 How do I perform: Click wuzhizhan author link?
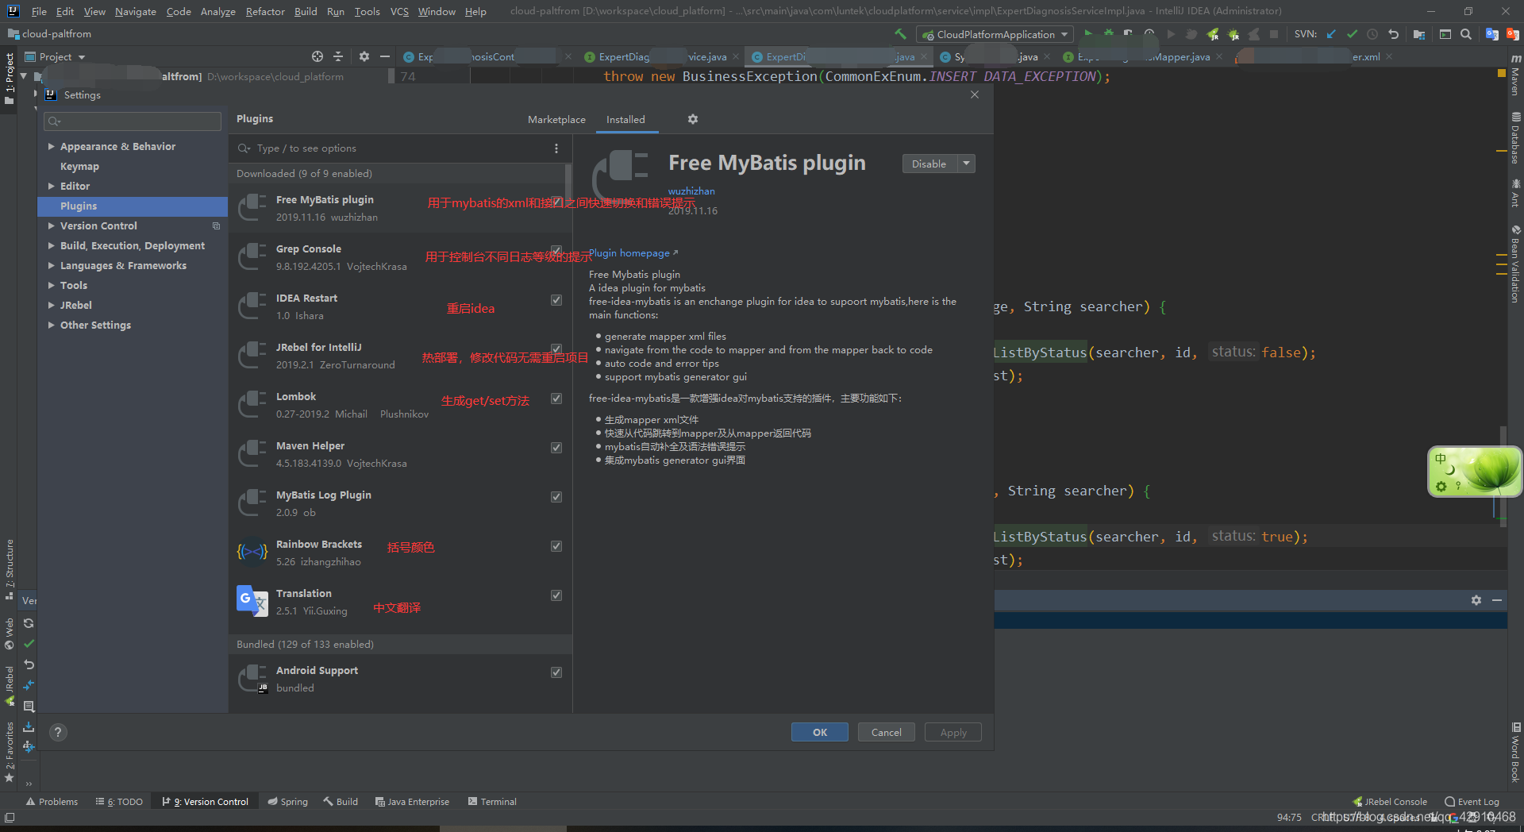point(691,191)
